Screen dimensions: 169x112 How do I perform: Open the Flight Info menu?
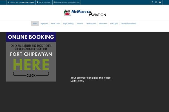44,24
